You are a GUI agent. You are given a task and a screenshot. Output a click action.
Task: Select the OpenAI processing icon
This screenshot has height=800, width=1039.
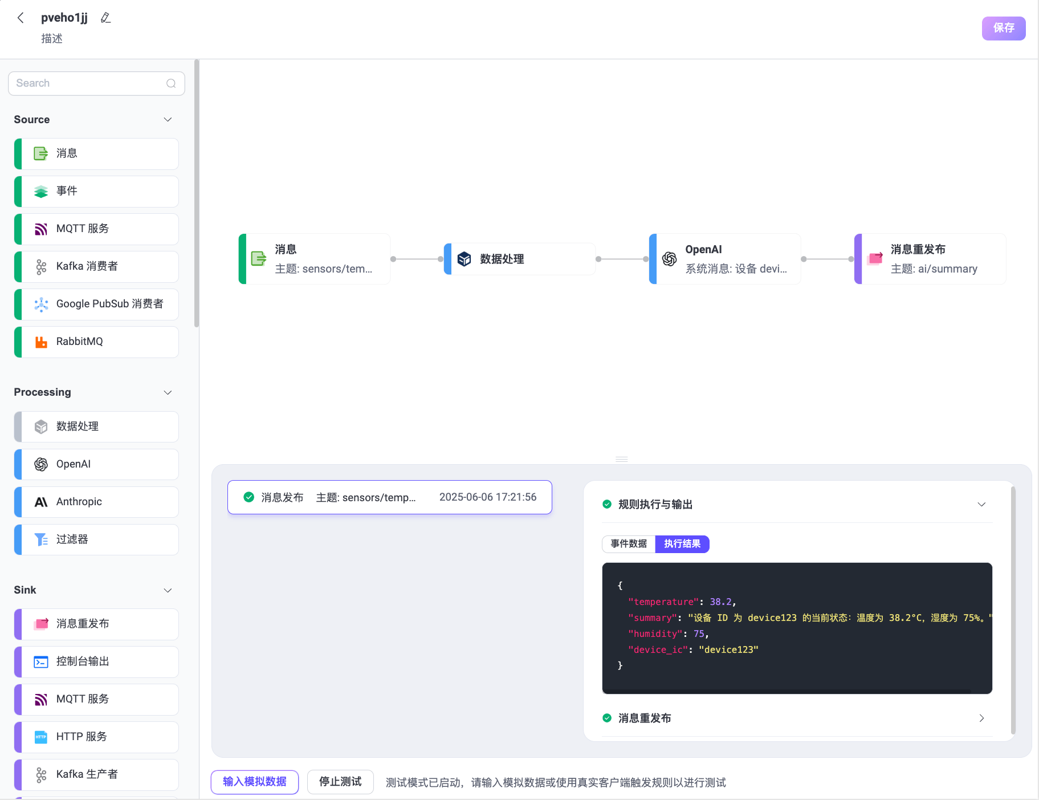click(40, 464)
